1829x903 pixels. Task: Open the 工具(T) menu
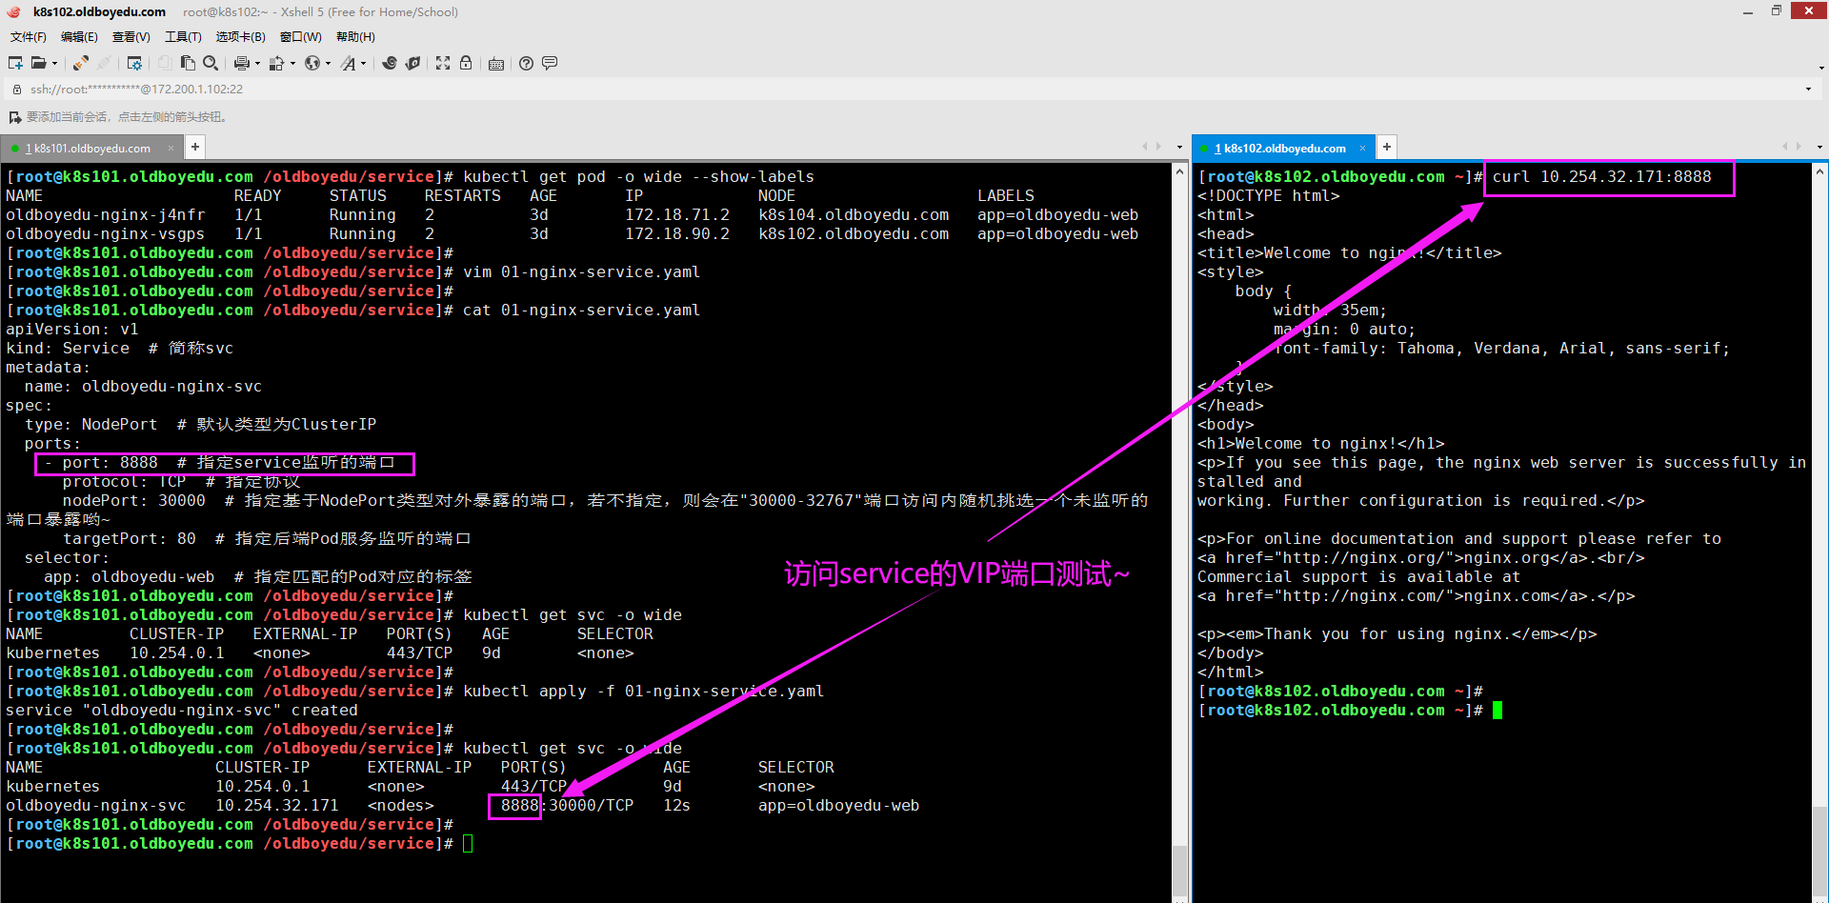183,37
